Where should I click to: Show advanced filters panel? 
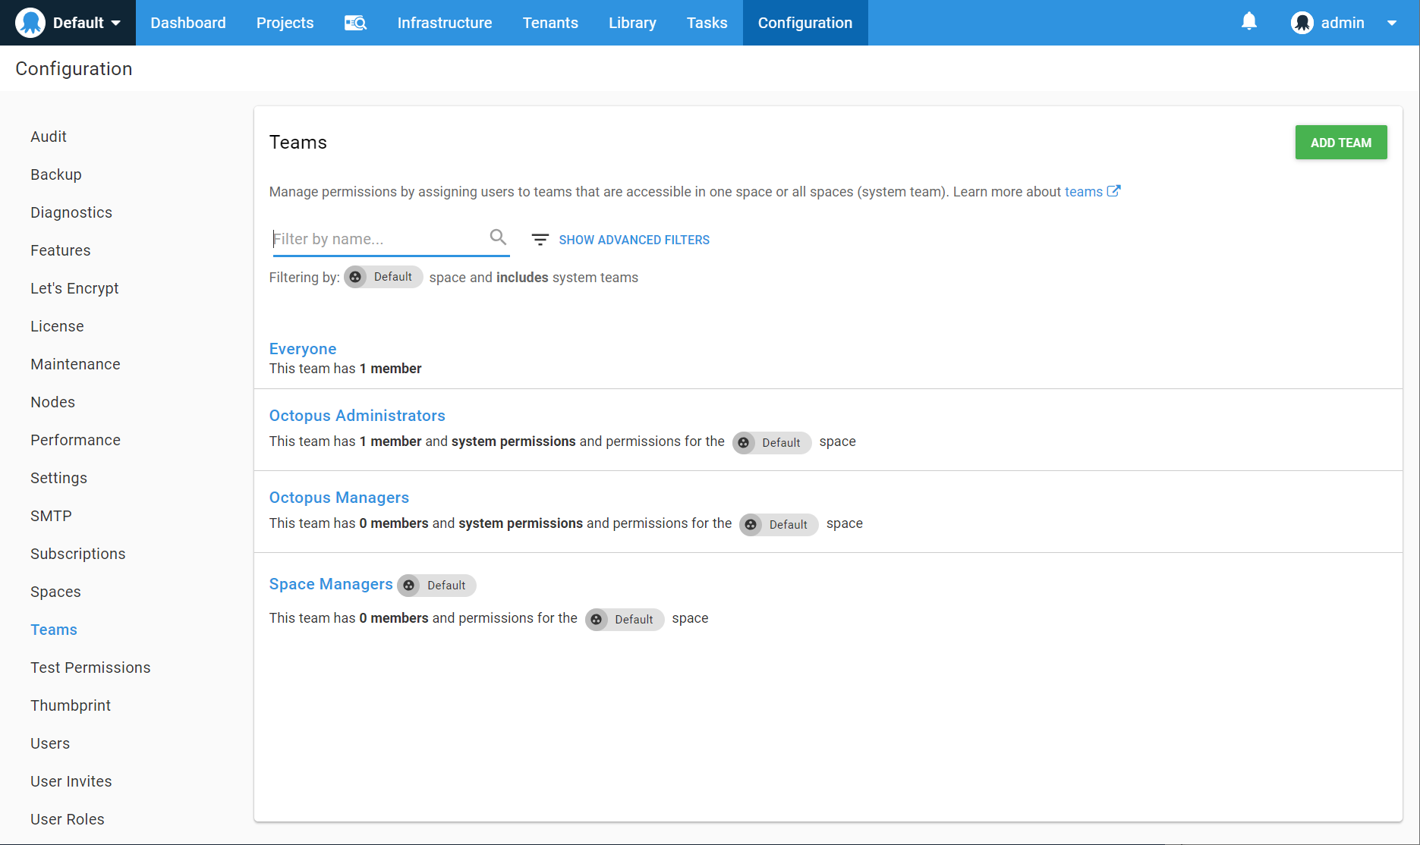[x=634, y=240]
